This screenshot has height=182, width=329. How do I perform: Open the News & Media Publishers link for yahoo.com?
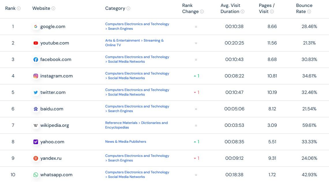125,142
